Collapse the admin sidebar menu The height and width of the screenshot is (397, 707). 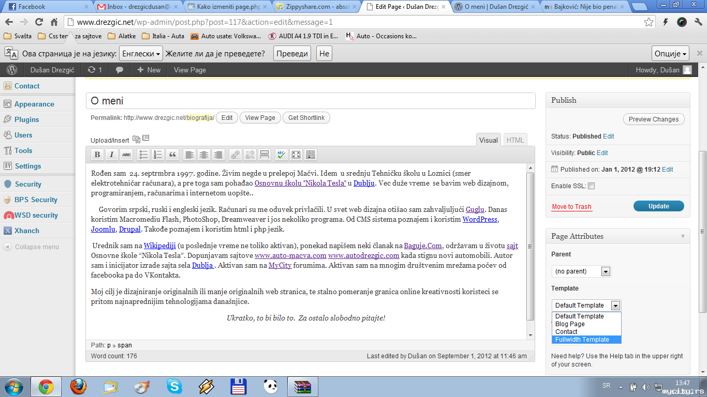(31, 247)
